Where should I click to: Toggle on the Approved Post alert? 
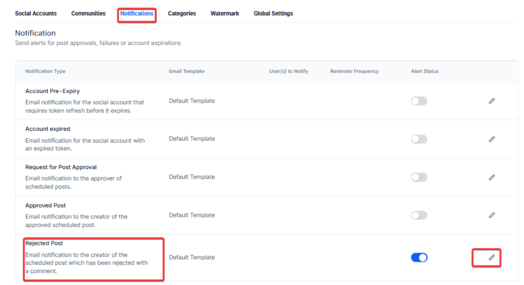tap(419, 215)
